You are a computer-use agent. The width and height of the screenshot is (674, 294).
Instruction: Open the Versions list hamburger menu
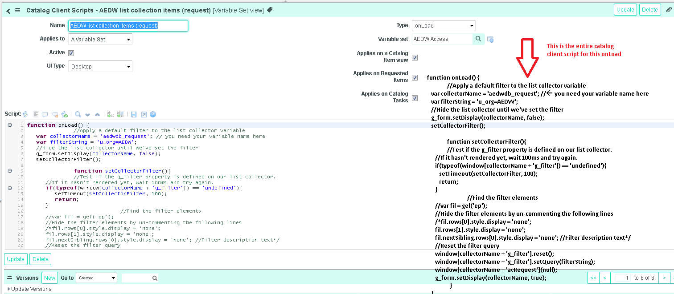9,278
